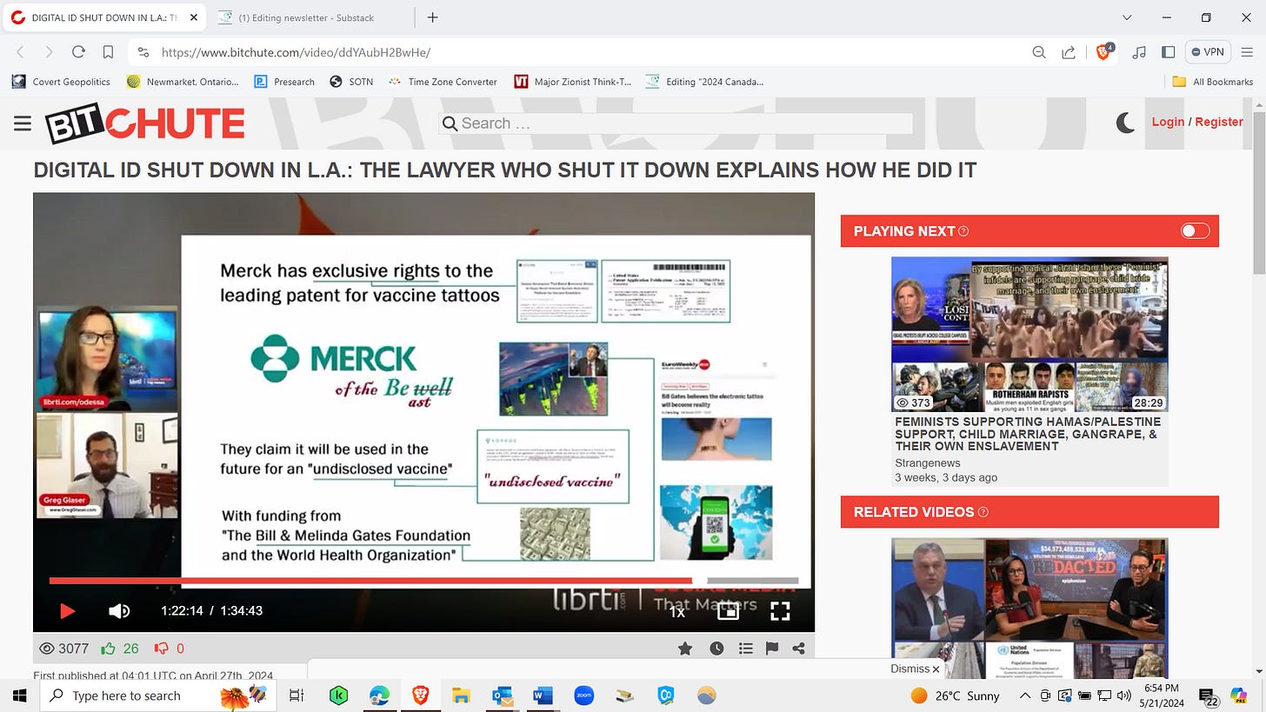Favorite the video with star icon
The height and width of the screenshot is (712, 1266).
685,649
